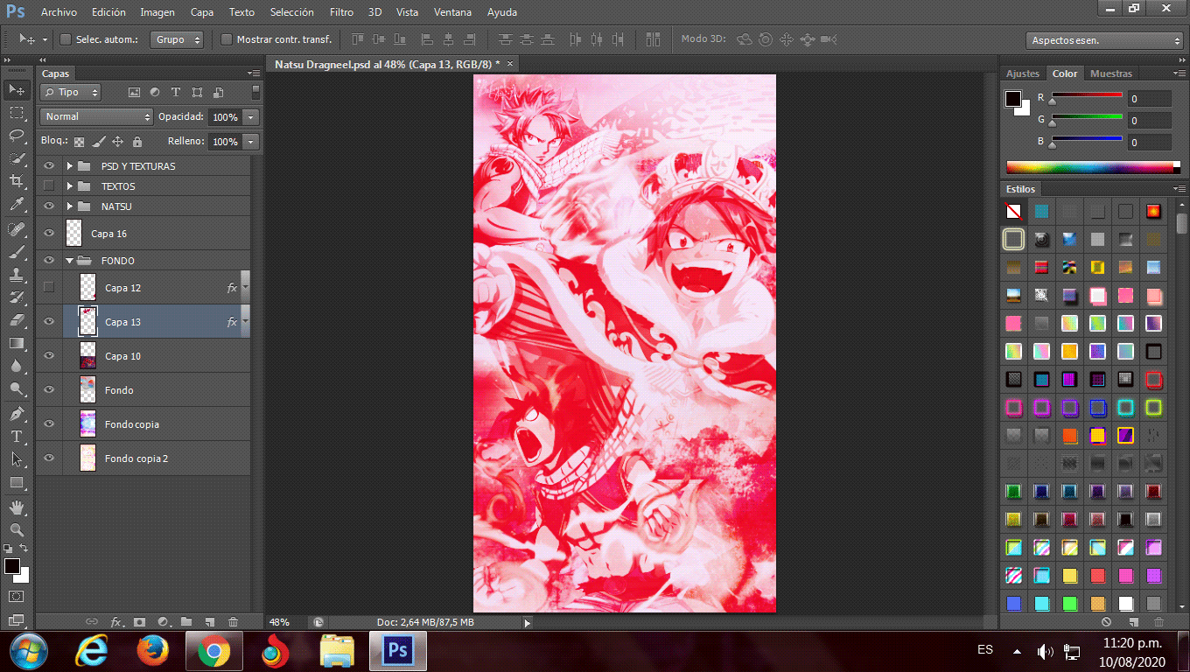The width and height of the screenshot is (1190, 672).
Task: Select the Crop tool
Action: tap(16, 181)
